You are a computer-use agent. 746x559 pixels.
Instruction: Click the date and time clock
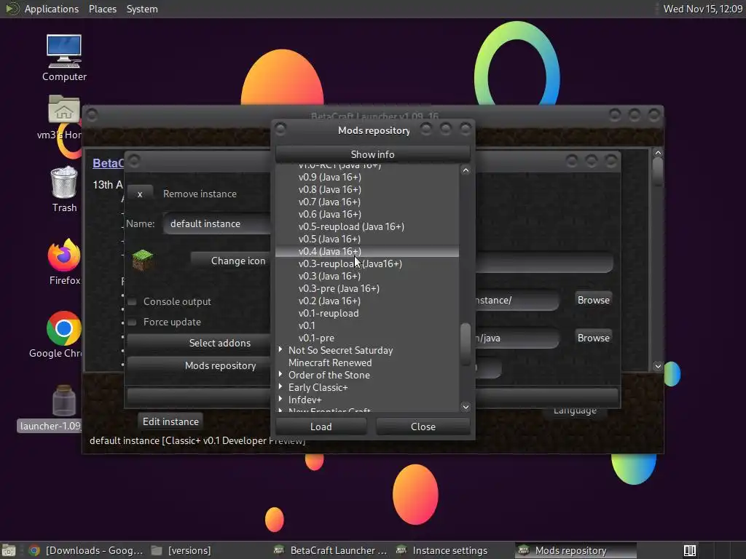(702, 9)
